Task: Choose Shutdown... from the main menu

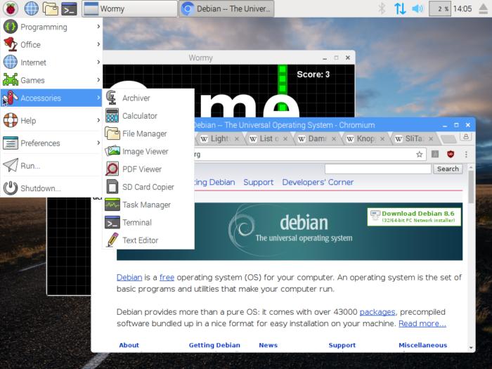Action: coord(51,188)
